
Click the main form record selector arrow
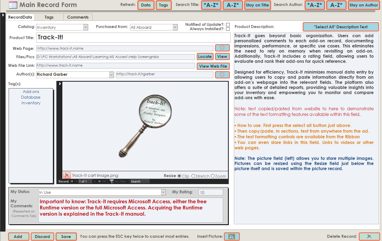click(3, 15)
